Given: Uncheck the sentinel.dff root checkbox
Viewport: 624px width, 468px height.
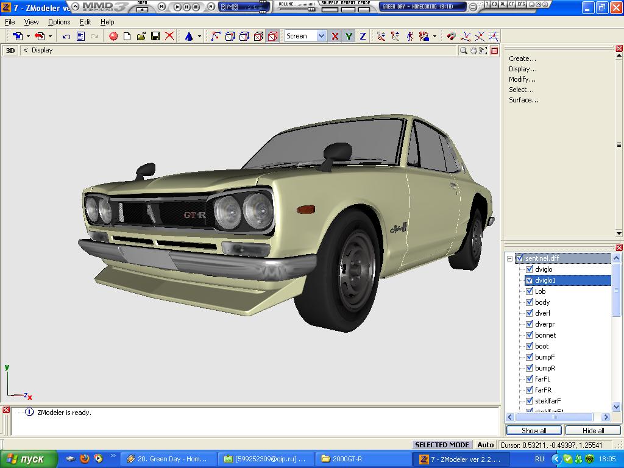Looking at the screenshot, I should (x=520, y=258).
